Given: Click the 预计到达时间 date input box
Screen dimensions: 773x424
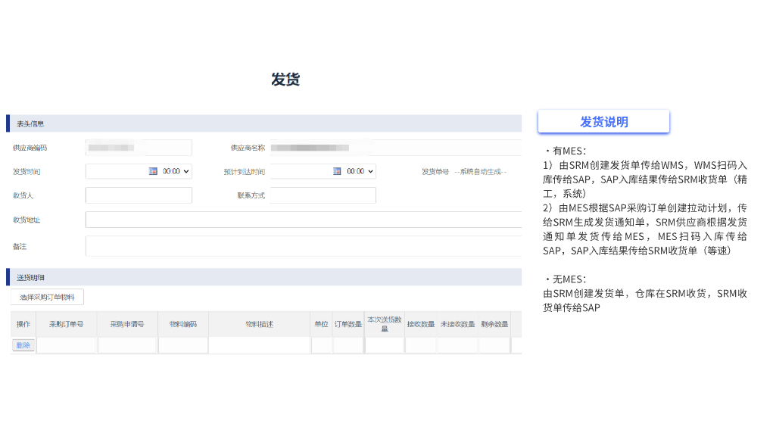Looking at the screenshot, I should (x=301, y=171).
